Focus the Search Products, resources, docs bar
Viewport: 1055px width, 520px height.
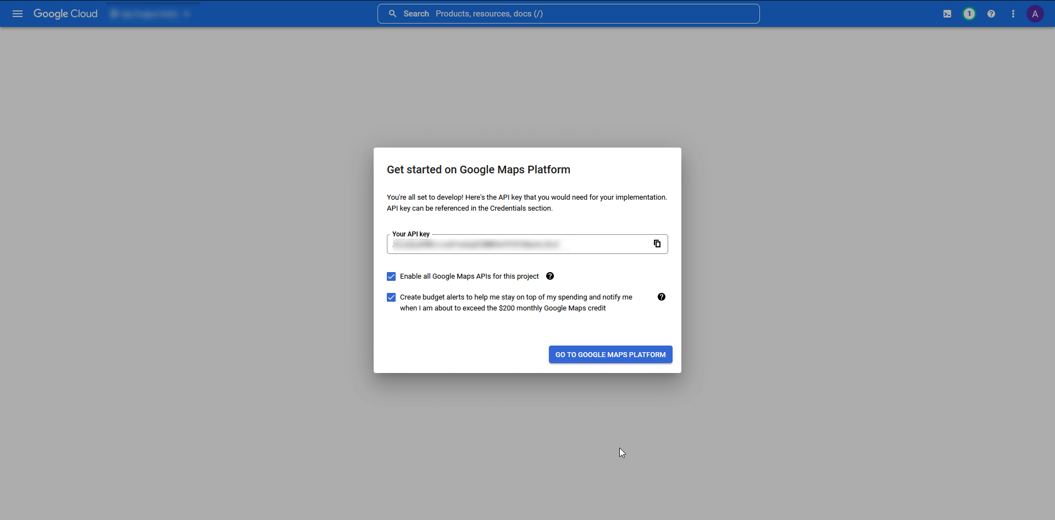coord(569,14)
